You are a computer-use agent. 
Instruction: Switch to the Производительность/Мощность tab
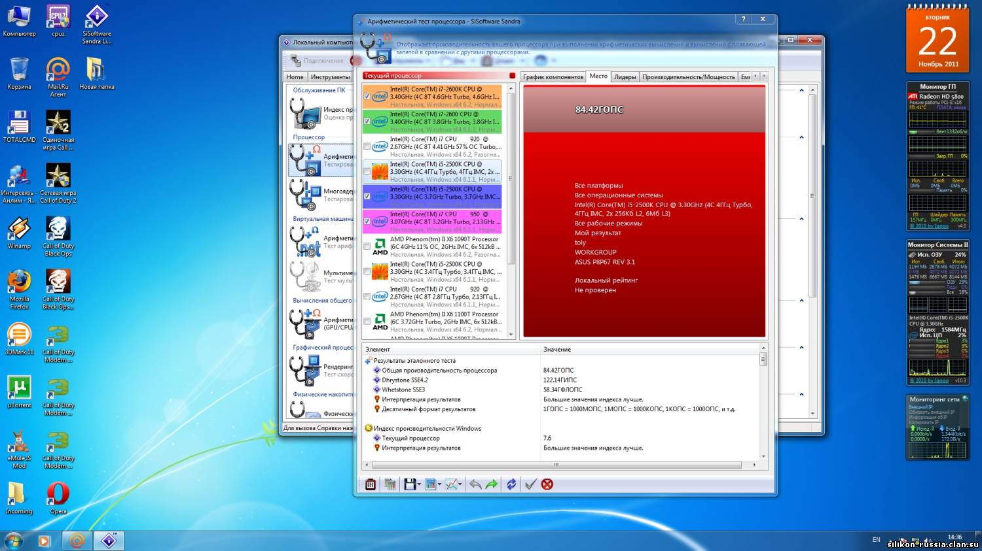coord(689,77)
